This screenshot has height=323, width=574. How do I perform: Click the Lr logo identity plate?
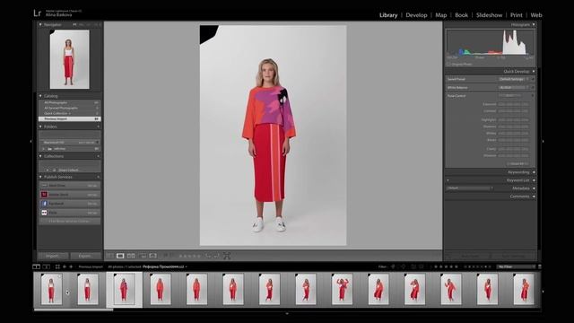coord(37,13)
